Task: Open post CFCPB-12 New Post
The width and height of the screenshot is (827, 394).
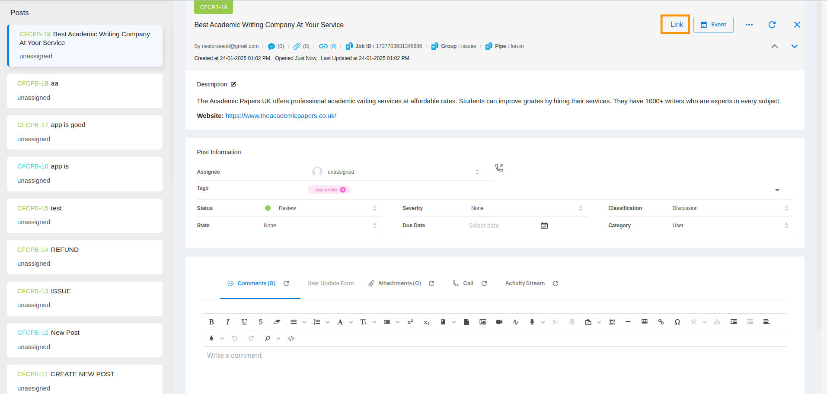Action: (x=85, y=340)
